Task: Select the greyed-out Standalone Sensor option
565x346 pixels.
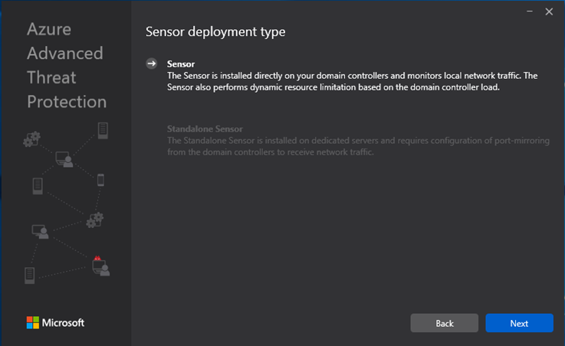Action: pos(205,129)
